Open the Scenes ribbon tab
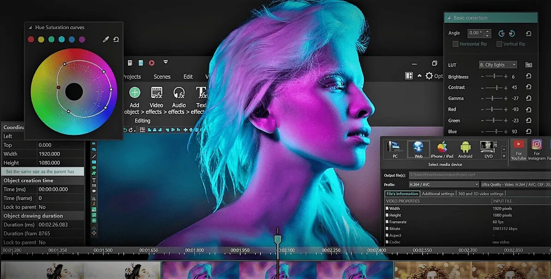 point(162,77)
